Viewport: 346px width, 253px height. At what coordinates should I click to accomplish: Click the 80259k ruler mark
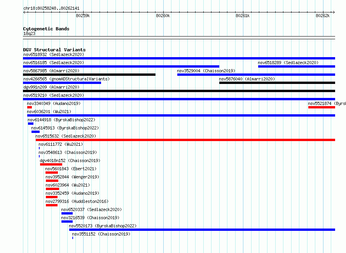[83, 16]
